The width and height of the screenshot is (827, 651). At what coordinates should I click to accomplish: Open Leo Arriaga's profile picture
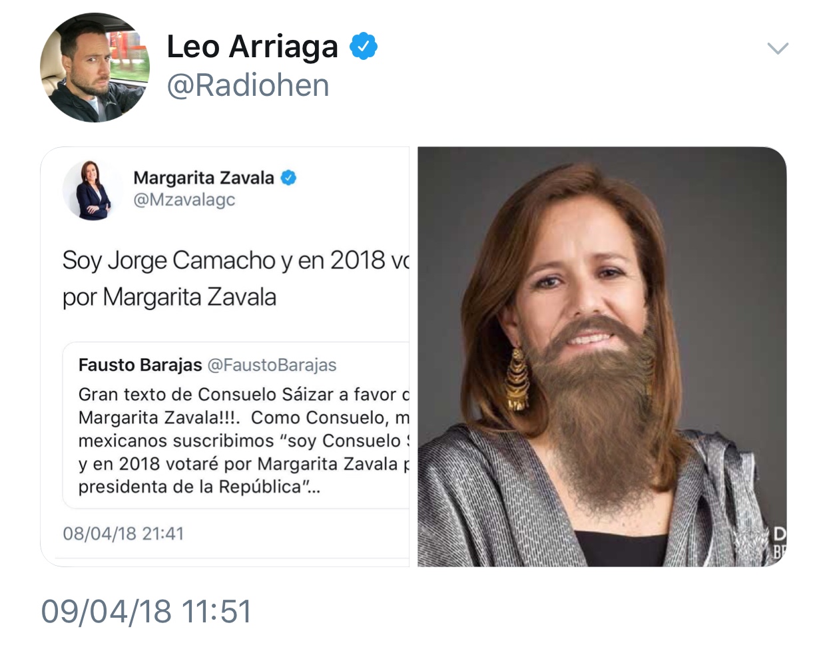[95, 68]
